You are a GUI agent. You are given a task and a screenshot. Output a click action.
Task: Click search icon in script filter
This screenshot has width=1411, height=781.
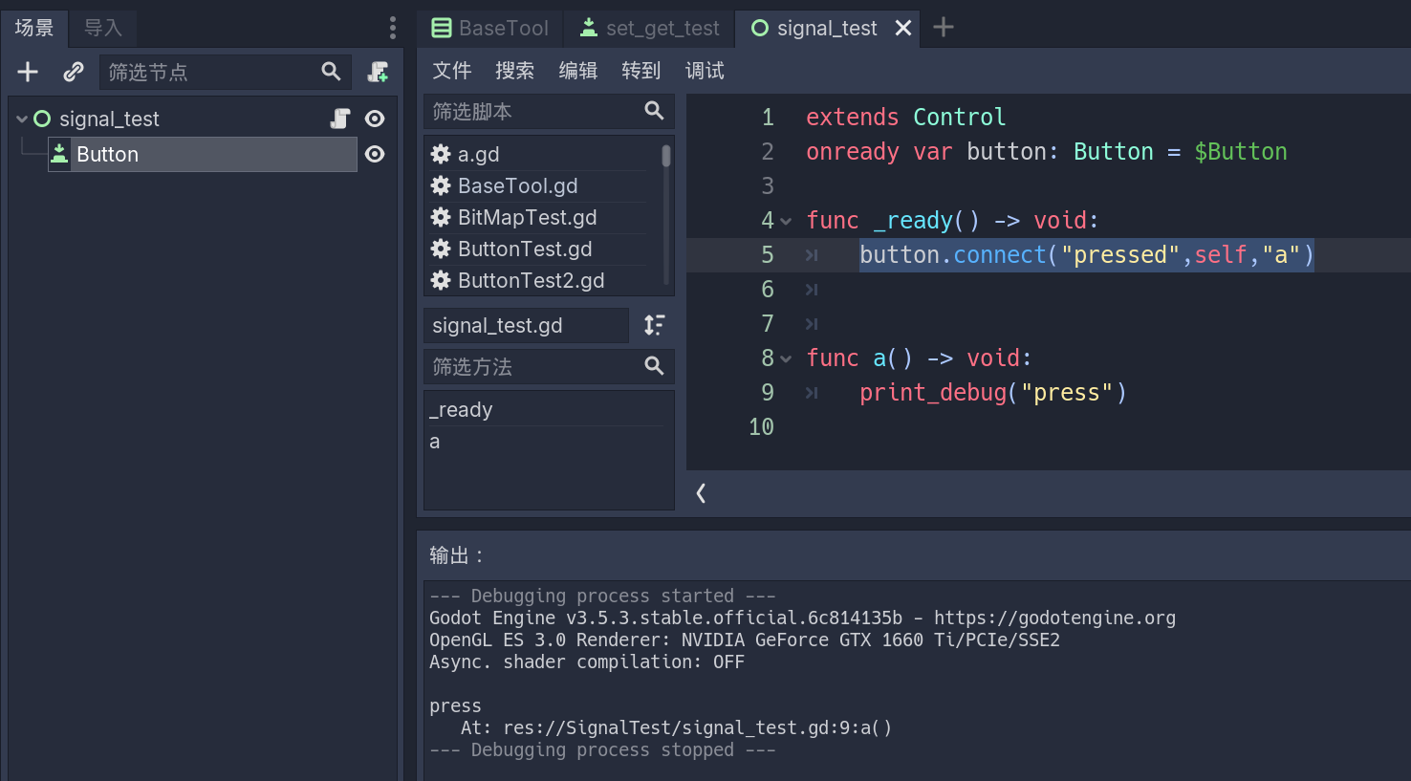coord(654,111)
